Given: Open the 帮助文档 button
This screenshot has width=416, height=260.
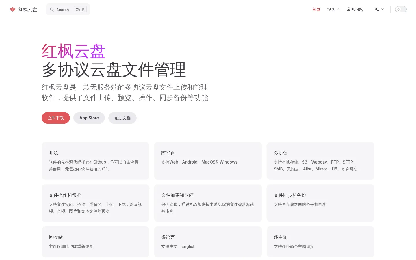Looking at the screenshot, I should point(122,118).
